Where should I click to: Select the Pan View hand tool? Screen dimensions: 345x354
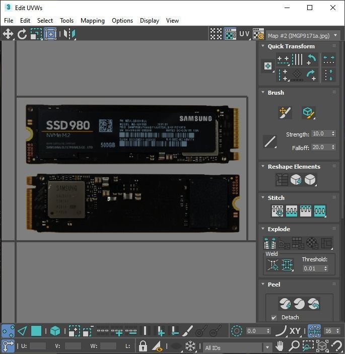click(280, 346)
